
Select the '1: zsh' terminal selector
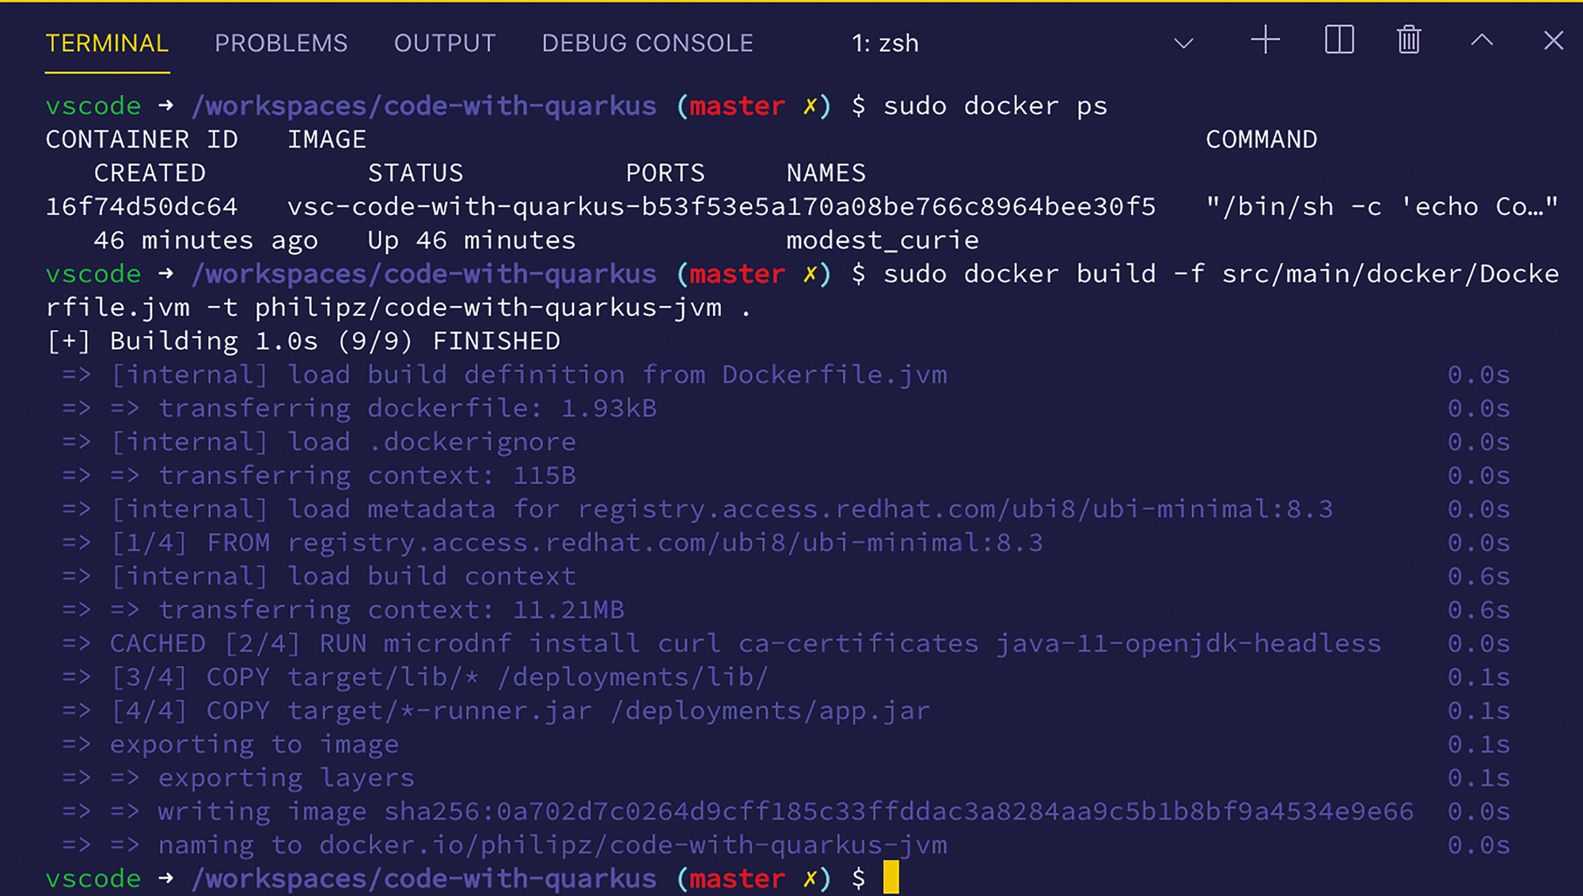[x=885, y=43]
